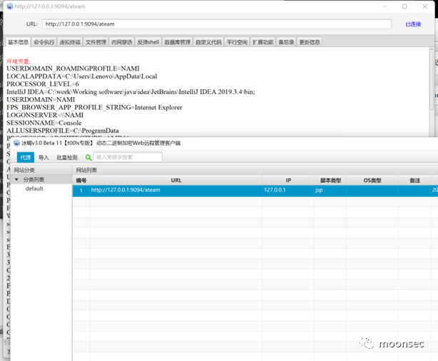Open the 文件管理 tab
438x361 pixels.
96,42
